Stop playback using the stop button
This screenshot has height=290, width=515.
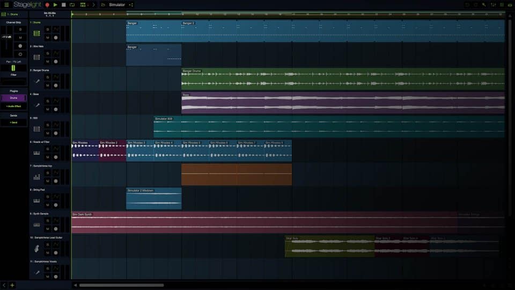pyautogui.click(x=64, y=5)
